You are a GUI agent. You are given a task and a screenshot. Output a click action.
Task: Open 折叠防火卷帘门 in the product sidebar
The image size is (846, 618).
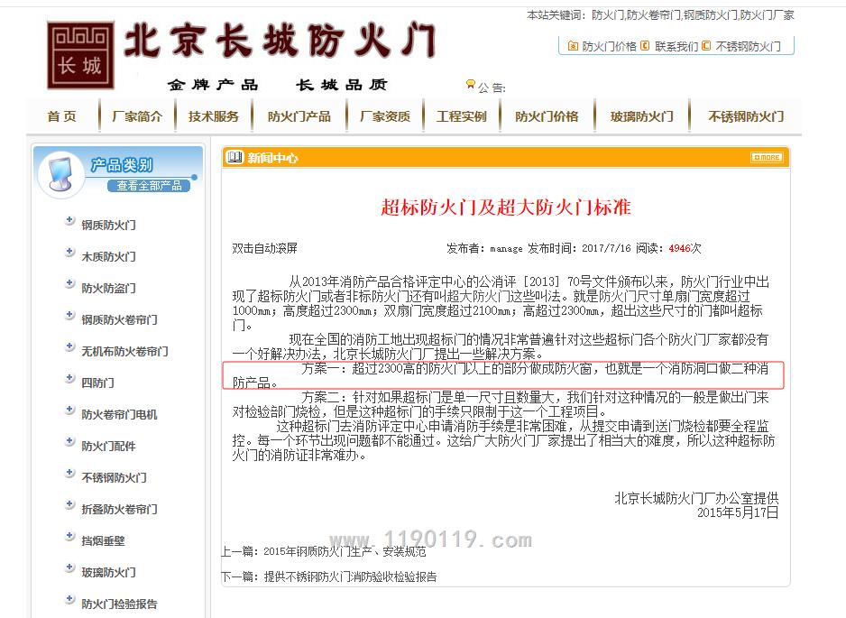click(119, 510)
